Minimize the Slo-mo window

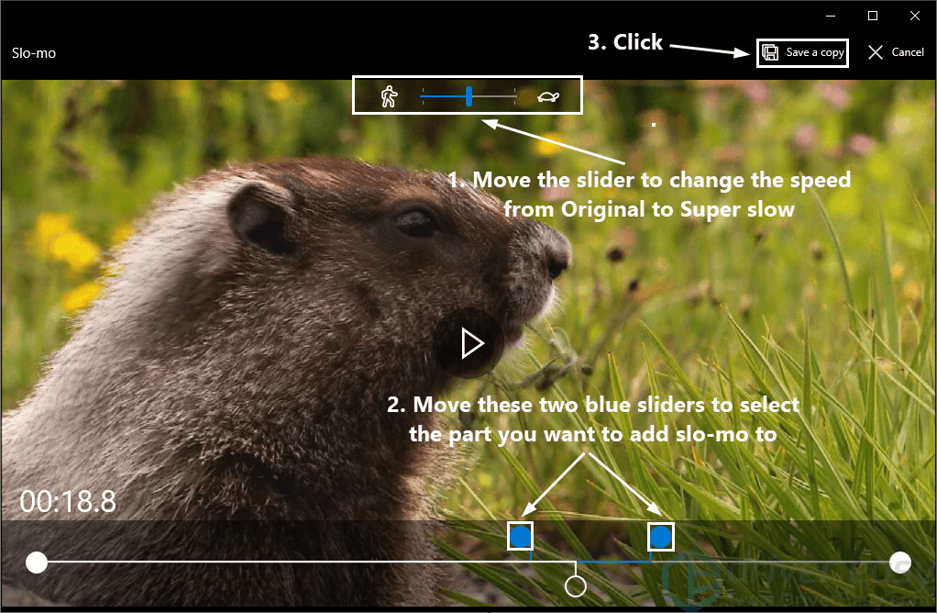(831, 17)
